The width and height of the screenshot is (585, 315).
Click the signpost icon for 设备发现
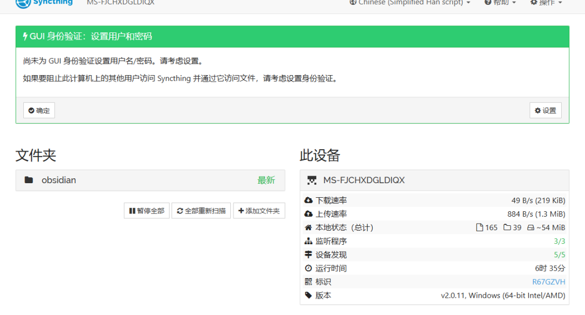click(x=308, y=254)
